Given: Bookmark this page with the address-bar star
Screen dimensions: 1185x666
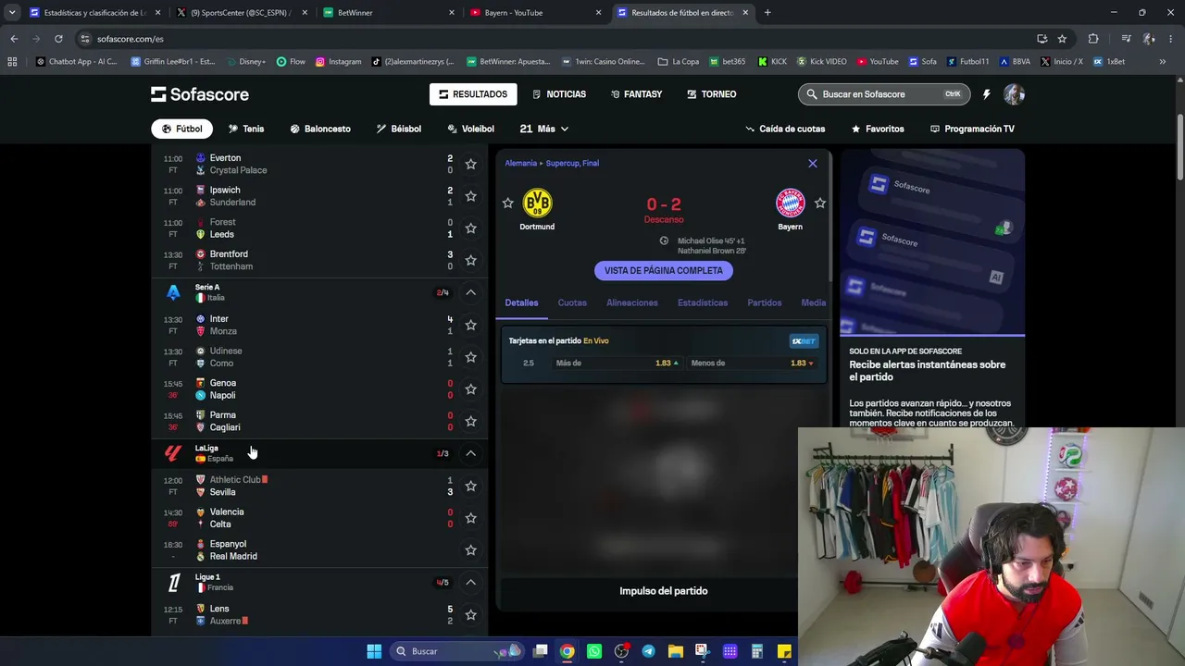Looking at the screenshot, I should (x=1062, y=39).
